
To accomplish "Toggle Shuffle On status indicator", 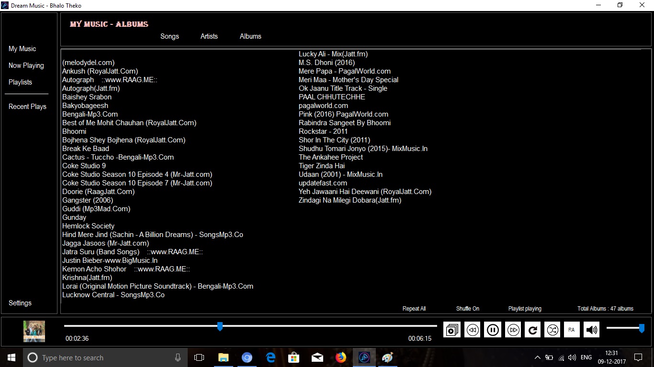I will 467,308.
